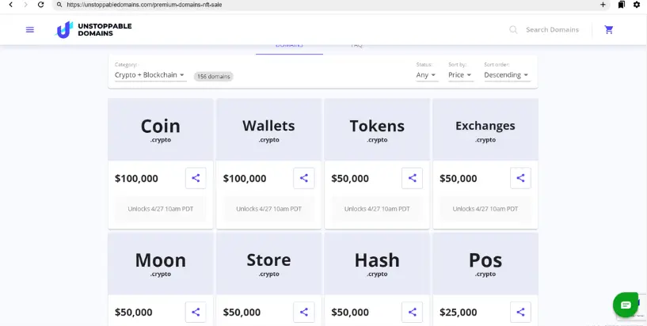The height and width of the screenshot is (326, 647).
Task: Click the search magnifier icon
Action: click(513, 30)
